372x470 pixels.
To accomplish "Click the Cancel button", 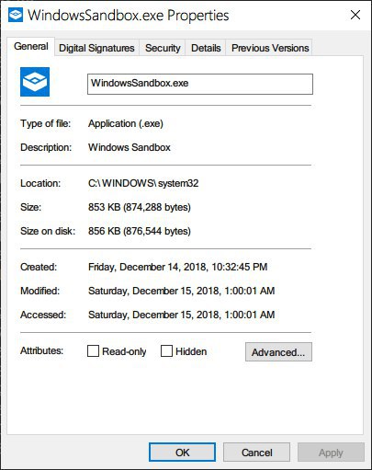I will coord(256,453).
